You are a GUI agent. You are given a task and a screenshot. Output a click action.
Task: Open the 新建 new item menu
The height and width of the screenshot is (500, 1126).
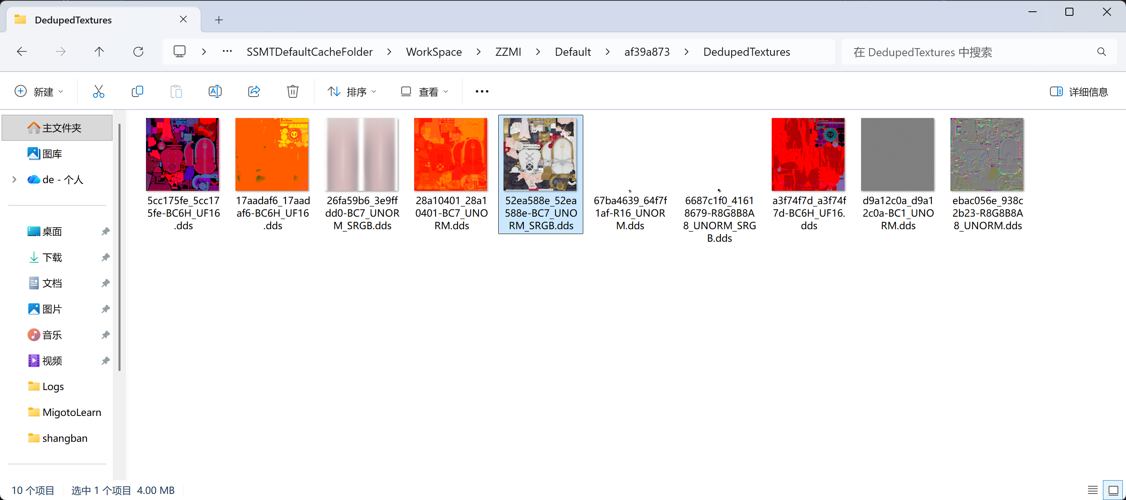pos(39,92)
